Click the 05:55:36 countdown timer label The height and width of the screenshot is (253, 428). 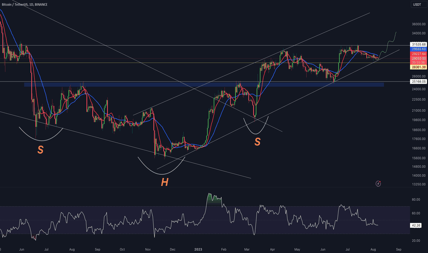tap(419, 63)
